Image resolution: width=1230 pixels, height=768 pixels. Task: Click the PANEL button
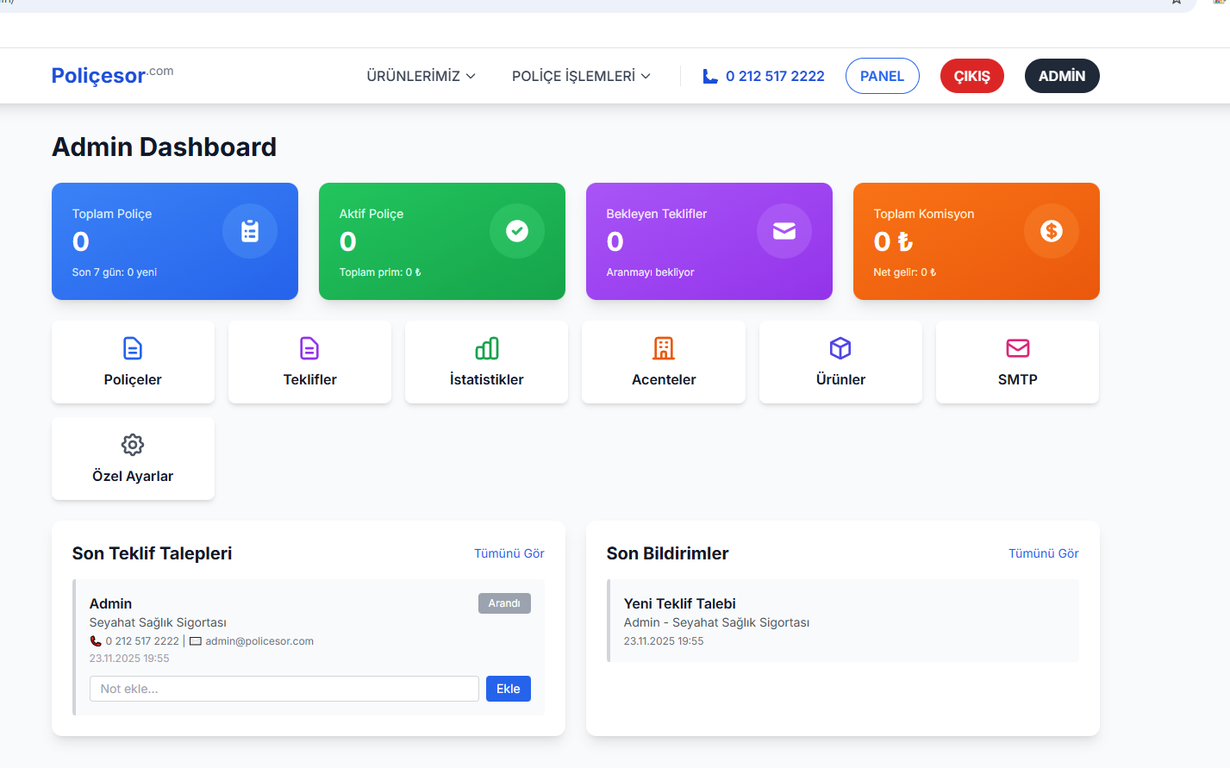[883, 76]
